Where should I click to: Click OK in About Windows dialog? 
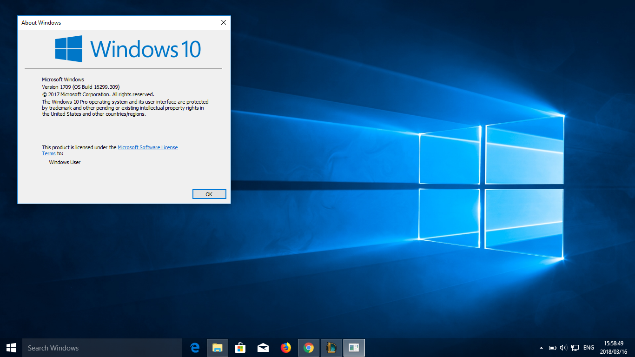point(209,194)
